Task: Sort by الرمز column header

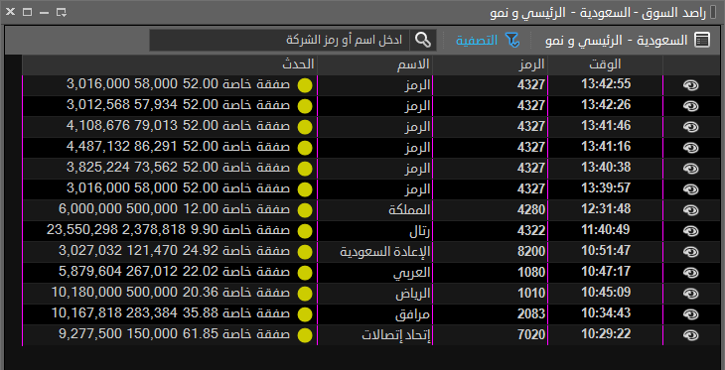Action: pyautogui.click(x=490, y=64)
